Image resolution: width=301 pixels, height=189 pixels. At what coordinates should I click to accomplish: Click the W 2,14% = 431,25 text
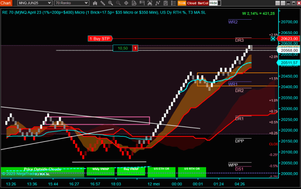pos(259,13)
